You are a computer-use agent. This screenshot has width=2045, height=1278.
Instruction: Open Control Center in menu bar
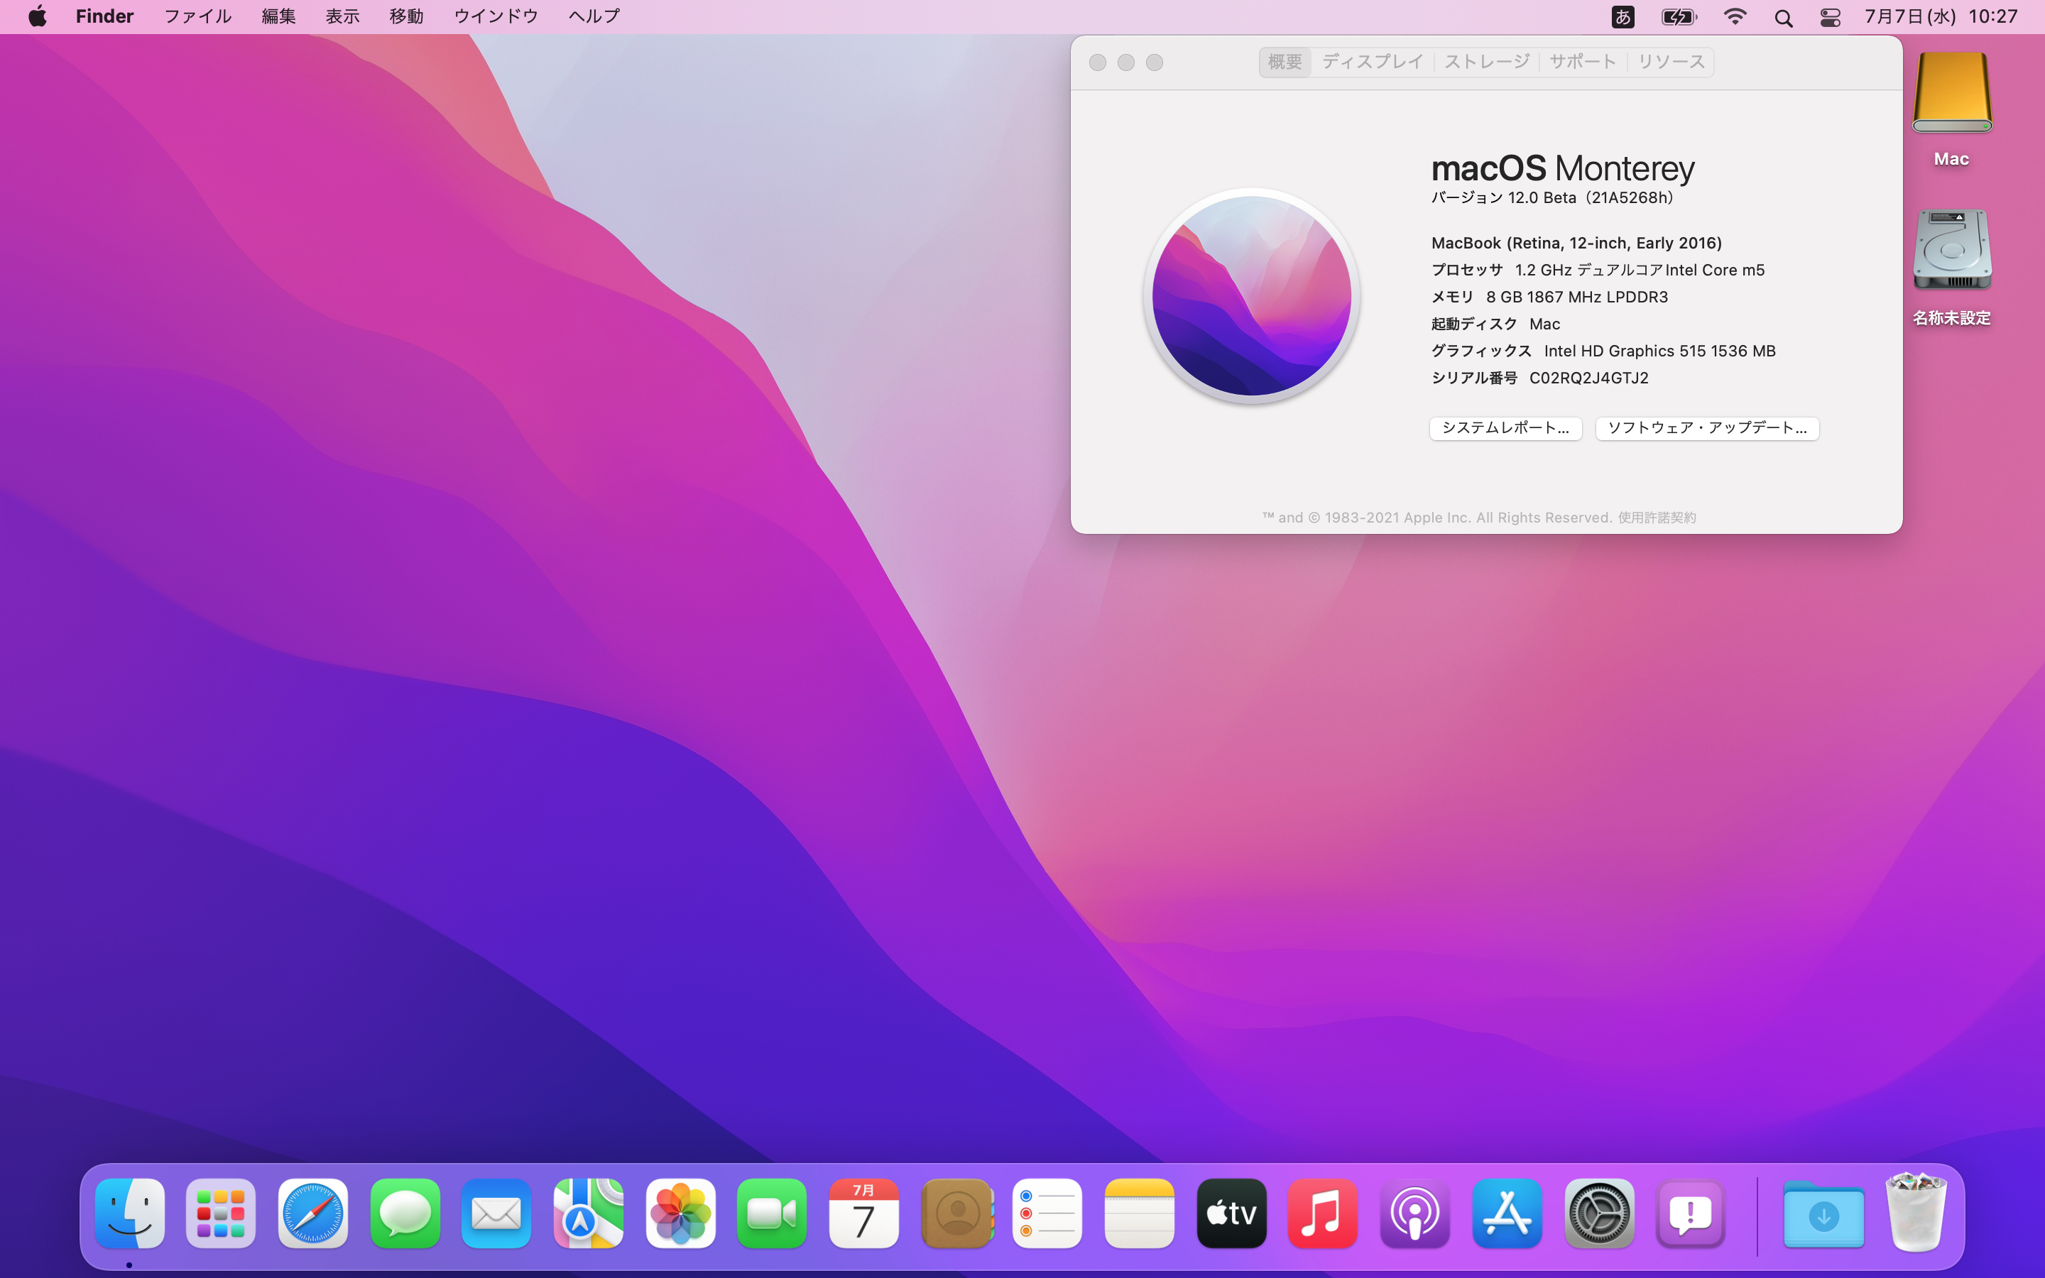1831,17
